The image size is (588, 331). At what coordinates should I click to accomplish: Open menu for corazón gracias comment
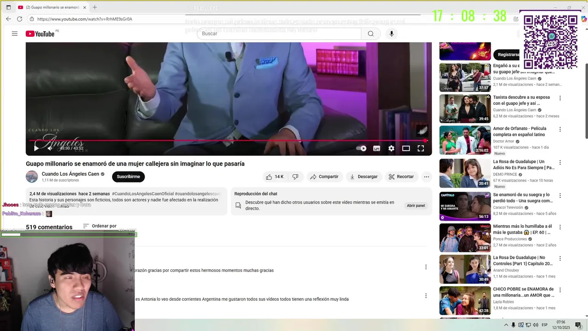click(x=426, y=267)
